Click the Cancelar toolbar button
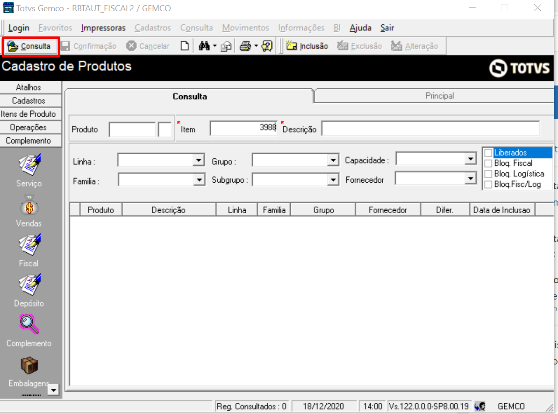Screen dimensions: 558x414 148,46
